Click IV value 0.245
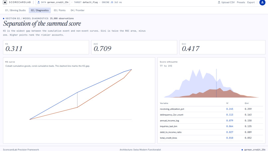This screenshot has width=268, height=151. 229,109
